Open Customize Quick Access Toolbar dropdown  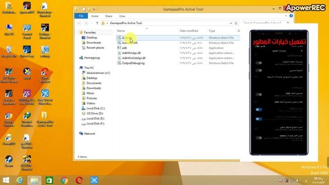(x=94, y=9)
